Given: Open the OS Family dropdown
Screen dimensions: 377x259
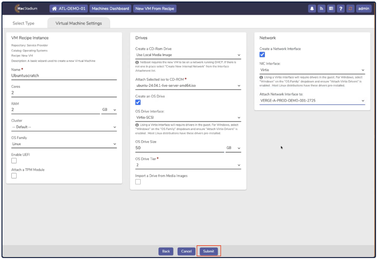Looking at the screenshot, I should 64,144.
